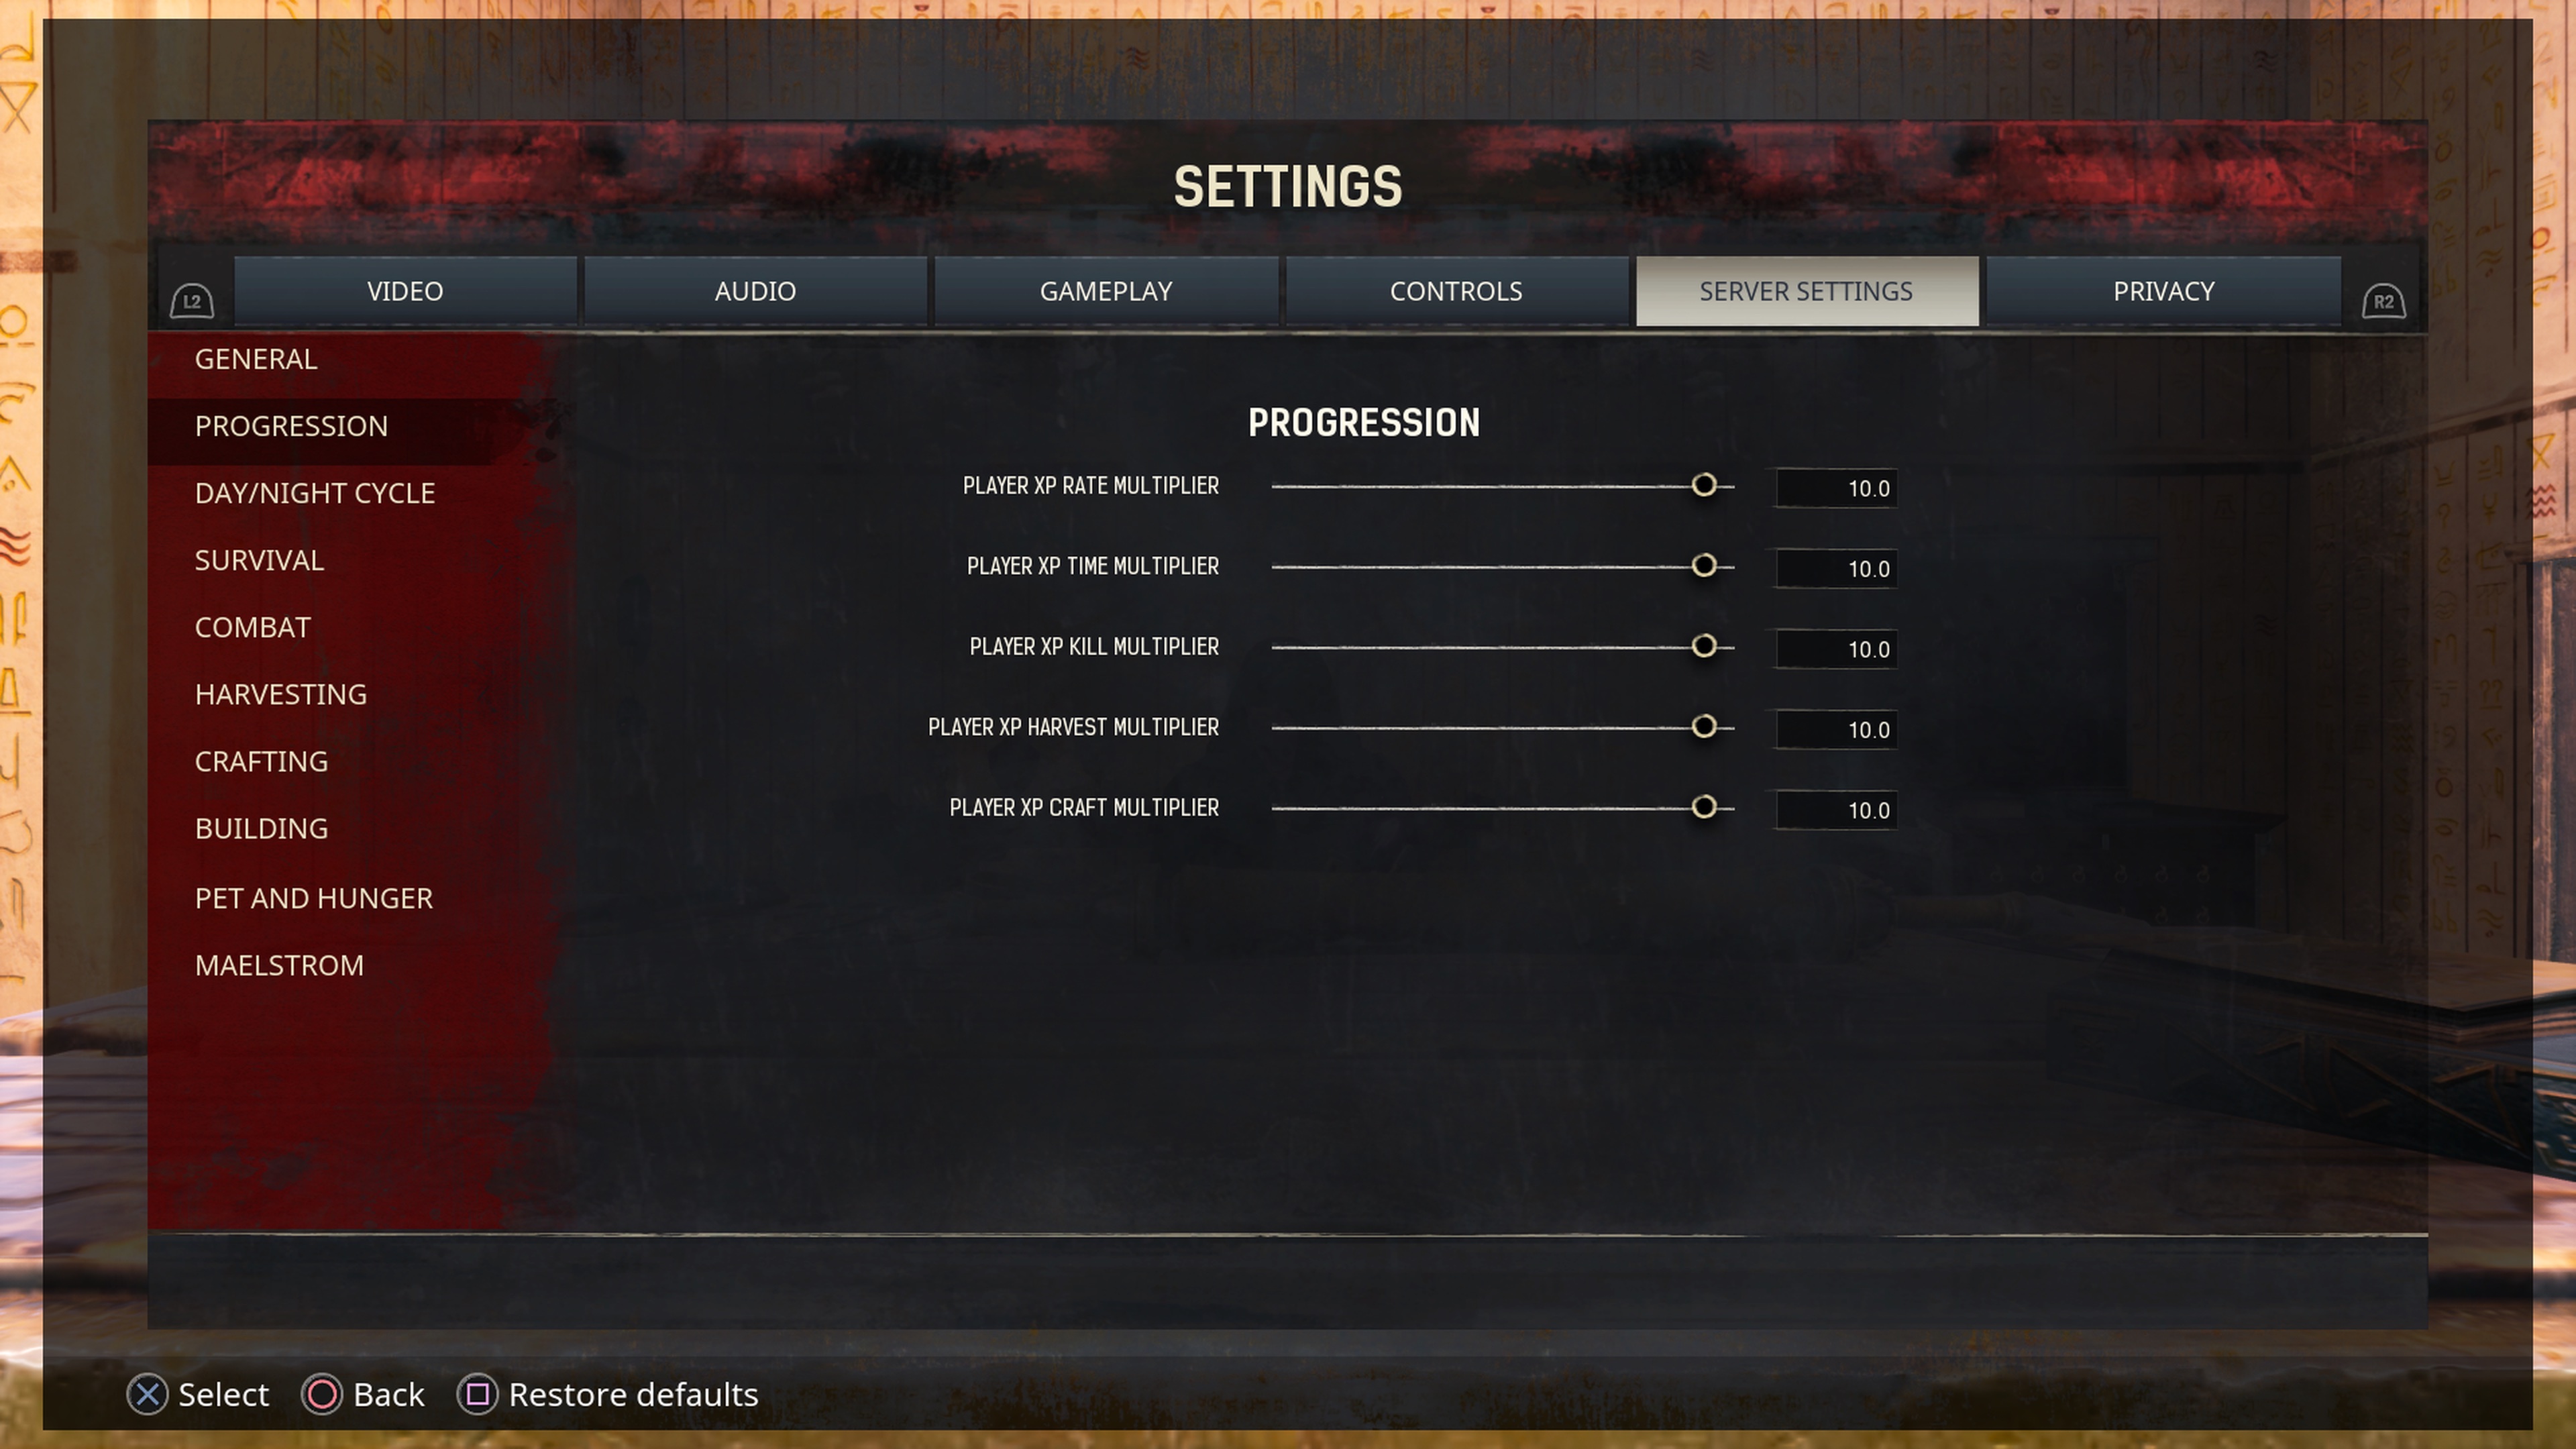Select the General server category
The image size is (2576, 1449).
click(256, 359)
